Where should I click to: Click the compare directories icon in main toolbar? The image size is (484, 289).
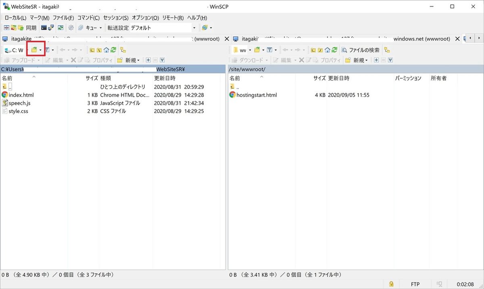point(6,28)
